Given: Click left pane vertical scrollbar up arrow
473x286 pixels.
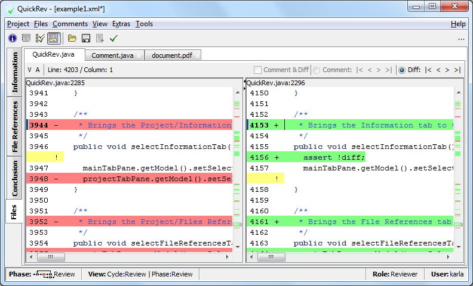Looking at the screenshot, I should tap(238, 93).
